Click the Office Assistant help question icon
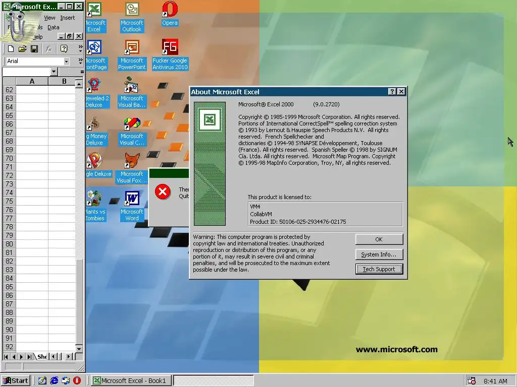 (x=64, y=49)
